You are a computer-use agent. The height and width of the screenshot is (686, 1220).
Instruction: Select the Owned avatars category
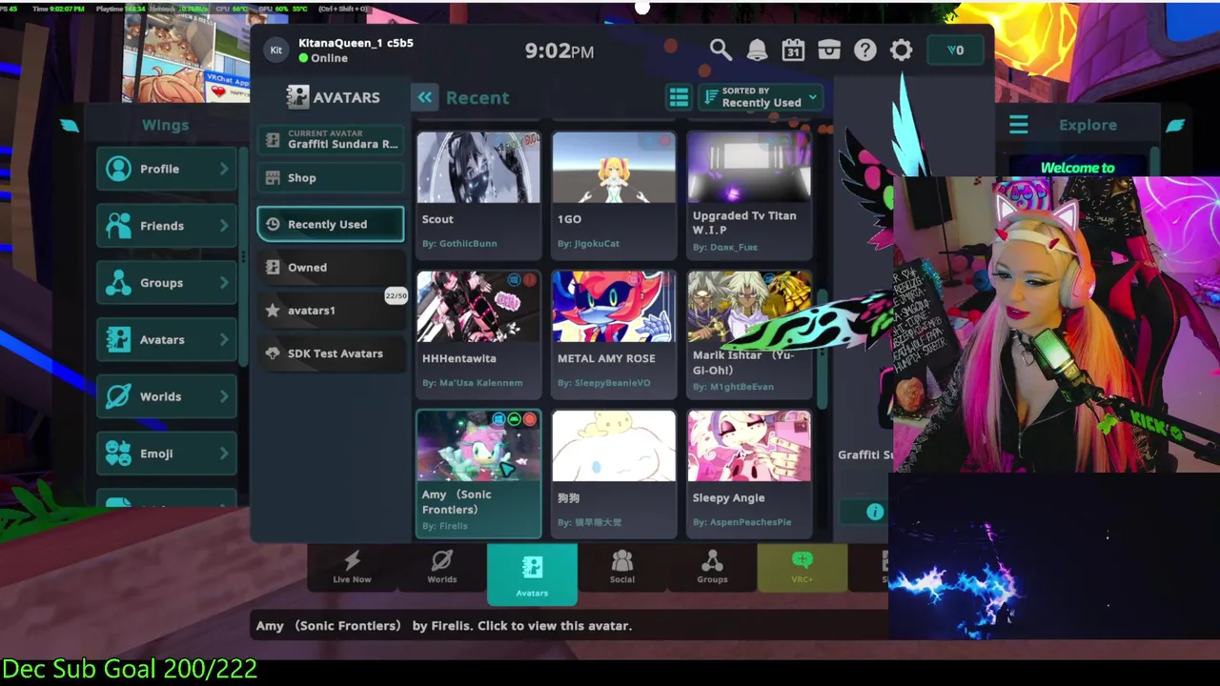click(331, 268)
